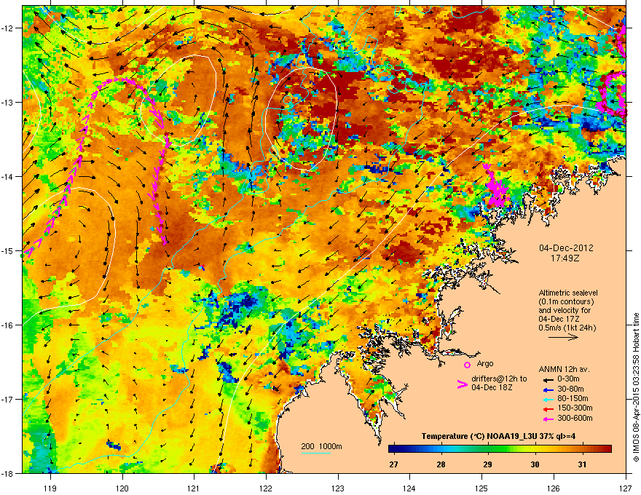This screenshot has height=495, width=641.
Task: Click the longitude axis label 126
Action: (554, 488)
